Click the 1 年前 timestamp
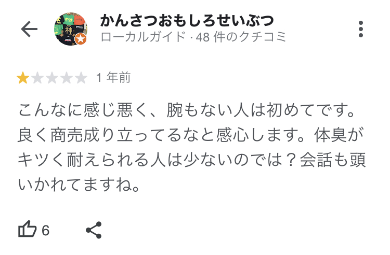This screenshot has height=255, width=390. (x=113, y=78)
